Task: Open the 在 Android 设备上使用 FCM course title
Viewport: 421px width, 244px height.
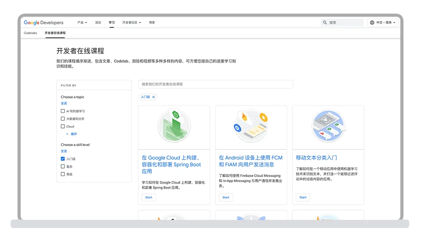Action: pos(251,161)
